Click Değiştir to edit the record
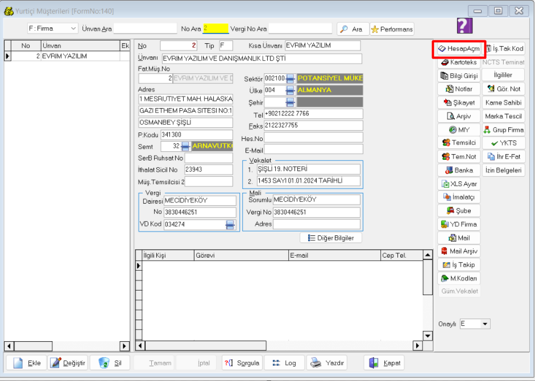The image size is (535, 381). coord(68,363)
